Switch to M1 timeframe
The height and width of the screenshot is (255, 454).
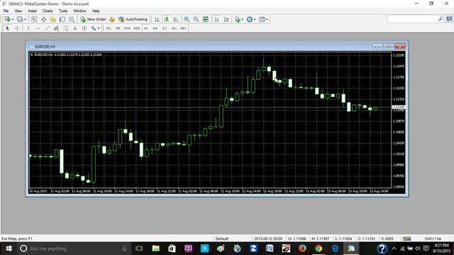109,28
